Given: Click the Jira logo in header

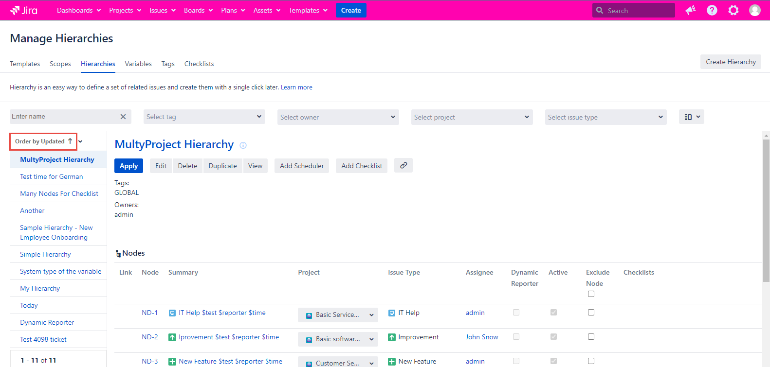Looking at the screenshot, I should coord(24,10).
